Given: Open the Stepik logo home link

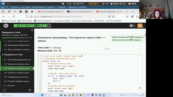Looking at the screenshot, I should (x=6, y=26).
